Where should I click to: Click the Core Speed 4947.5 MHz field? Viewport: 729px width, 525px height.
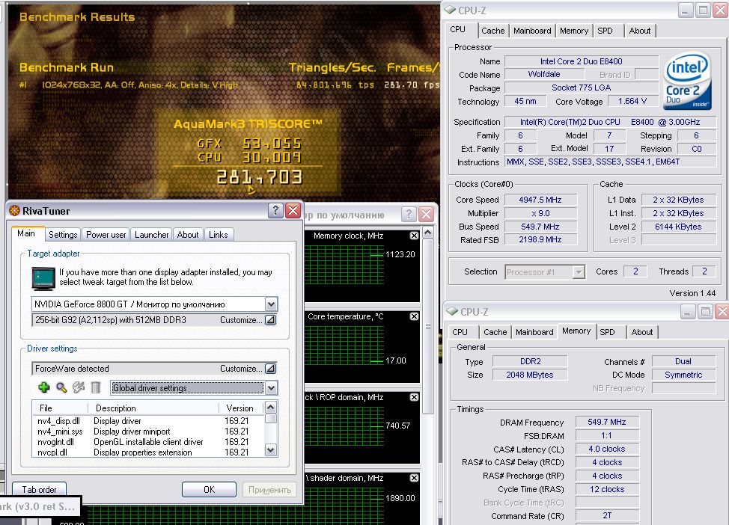click(x=540, y=200)
